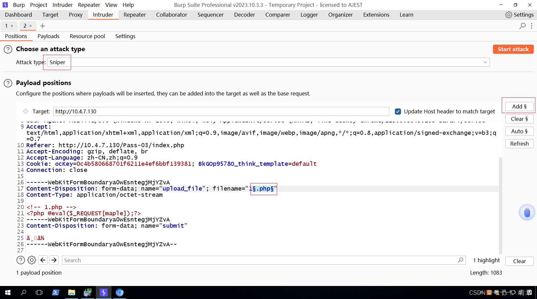The width and height of the screenshot is (537, 299).
Task: Open Windows taskbar search
Action: (23, 292)
